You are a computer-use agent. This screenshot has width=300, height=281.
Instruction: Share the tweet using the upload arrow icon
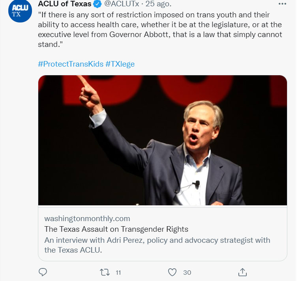pos(243,272)
